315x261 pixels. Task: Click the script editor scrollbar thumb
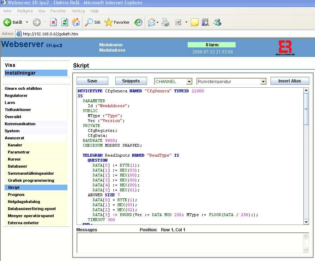[x=306, y=109]
